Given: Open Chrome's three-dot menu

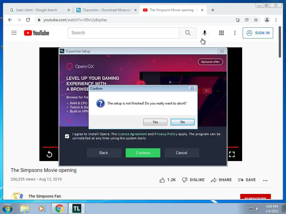Looking at the screenshot, I should [x=276, y=20].
